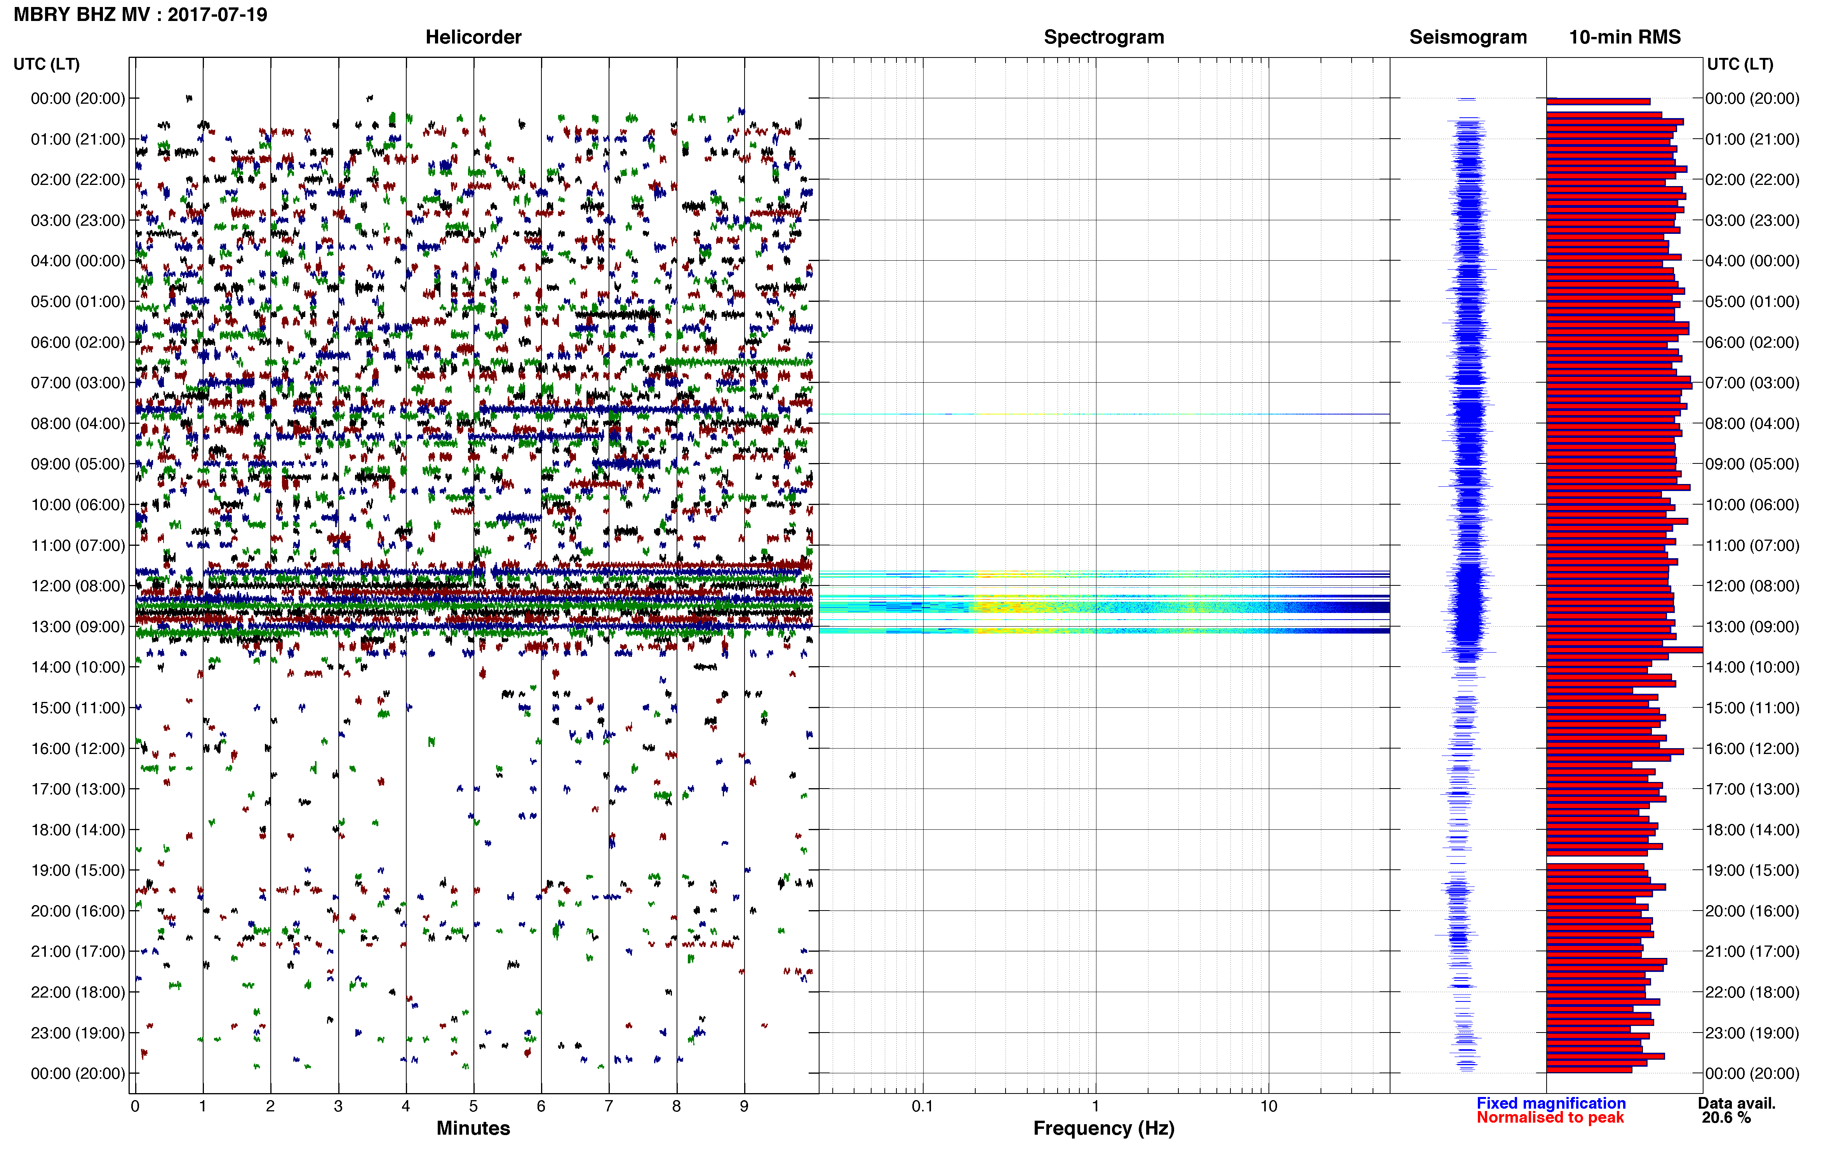Click the '1' frequency tick label
The width and height of the screenshot is (1841, 1151).
click(1095, 1106)
